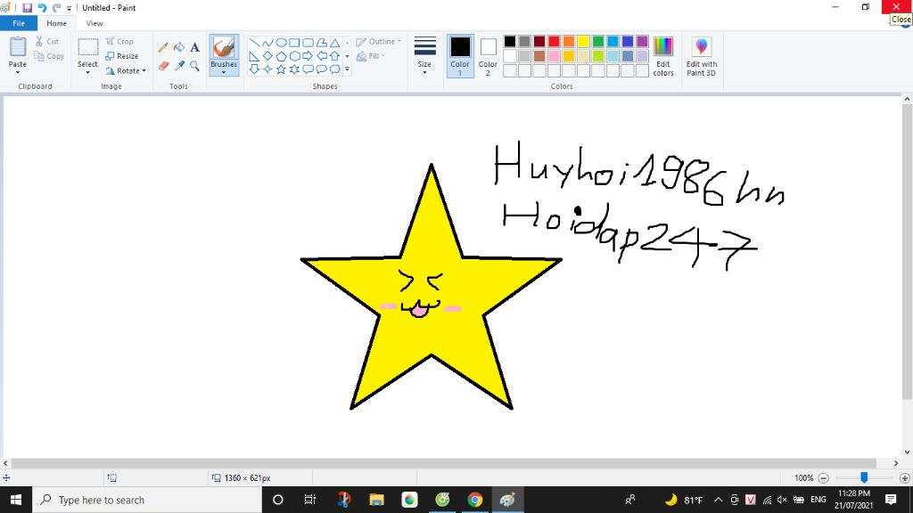This screenshot has height=513, width=913.
Task: Choose the Oval shape
Action: click(x=281, y=43)
